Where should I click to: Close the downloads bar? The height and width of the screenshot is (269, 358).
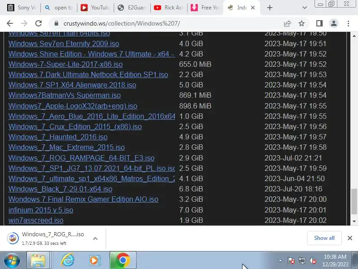coord(350,238)
